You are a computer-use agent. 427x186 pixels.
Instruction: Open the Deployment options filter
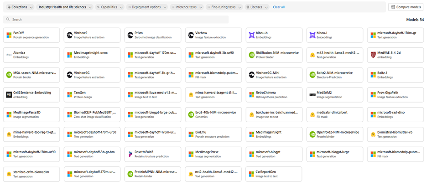click(x=147, y=7)
